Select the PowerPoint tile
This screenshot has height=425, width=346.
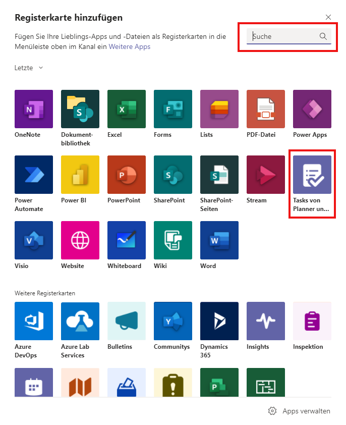click(x=127, y=175)
